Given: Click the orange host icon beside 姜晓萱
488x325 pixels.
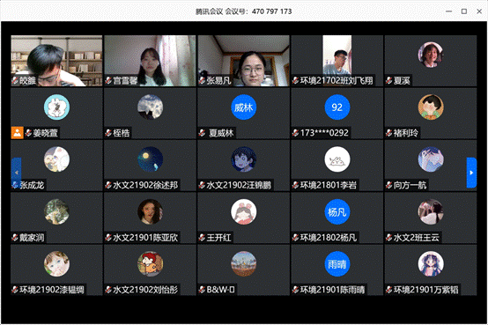Looking at the screenshot, I should (18, 133).
